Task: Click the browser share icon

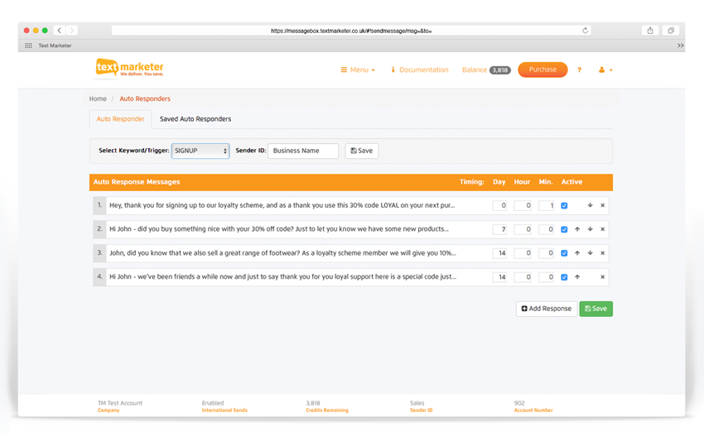Action: pos(650,31)
